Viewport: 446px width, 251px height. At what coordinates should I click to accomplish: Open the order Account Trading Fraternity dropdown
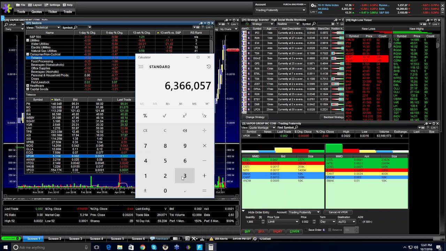click(304, 212)
